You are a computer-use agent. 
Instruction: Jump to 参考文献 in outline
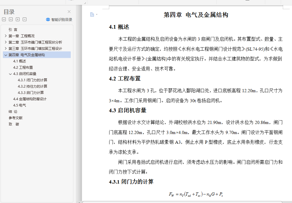point(16,118)
